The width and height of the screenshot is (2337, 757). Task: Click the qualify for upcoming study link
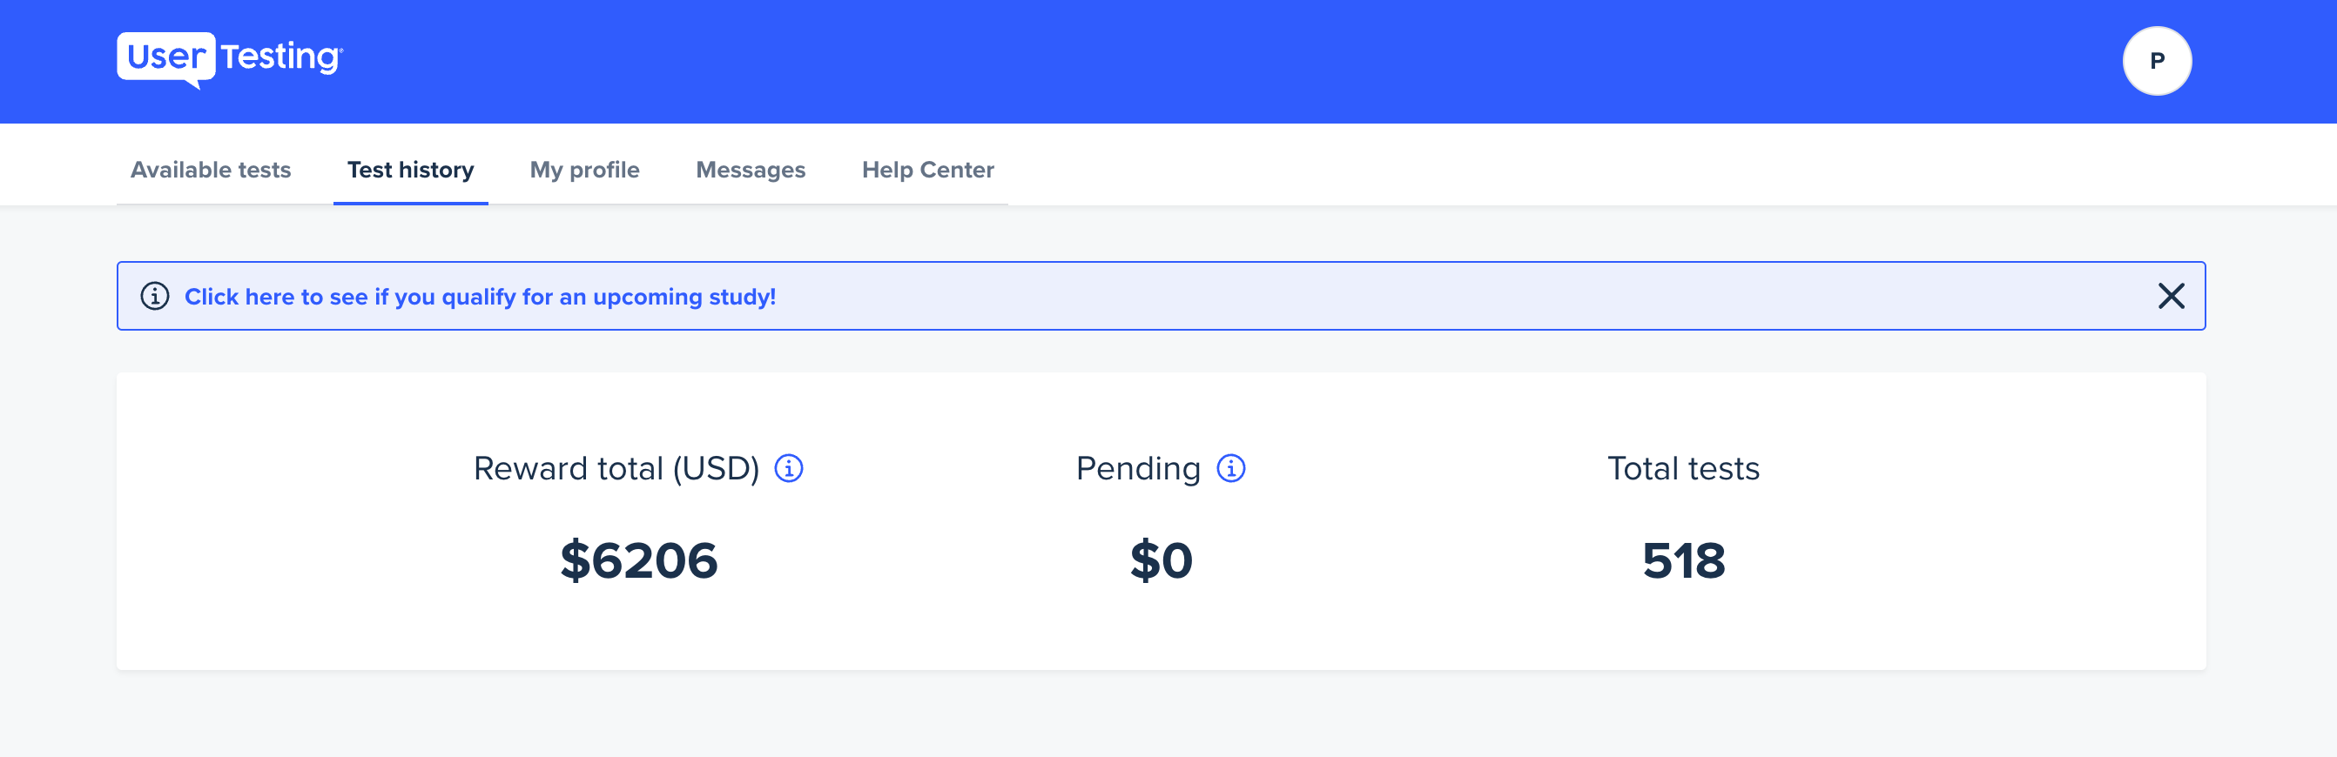click(x=480, y=297)
